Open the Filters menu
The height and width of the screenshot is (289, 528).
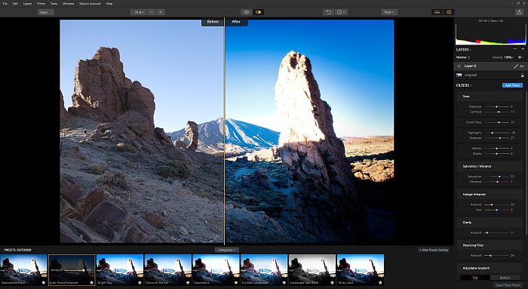[x=41, y=3]
